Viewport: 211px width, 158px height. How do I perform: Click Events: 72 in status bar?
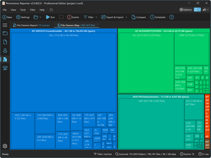click(187, 154)
